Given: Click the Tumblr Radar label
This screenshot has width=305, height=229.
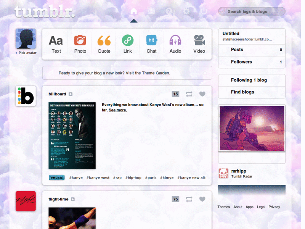Looking at the screenshot, I should (242, 176).
